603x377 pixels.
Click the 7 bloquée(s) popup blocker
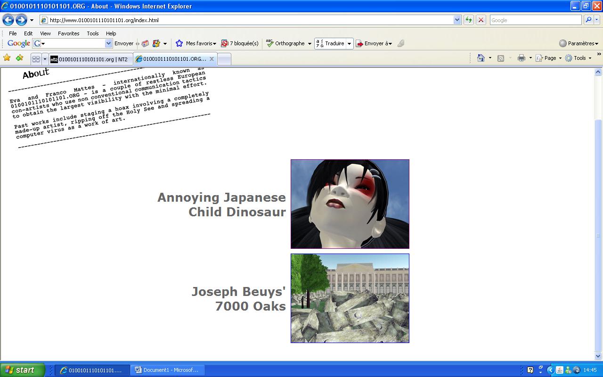tap(240, 43)
